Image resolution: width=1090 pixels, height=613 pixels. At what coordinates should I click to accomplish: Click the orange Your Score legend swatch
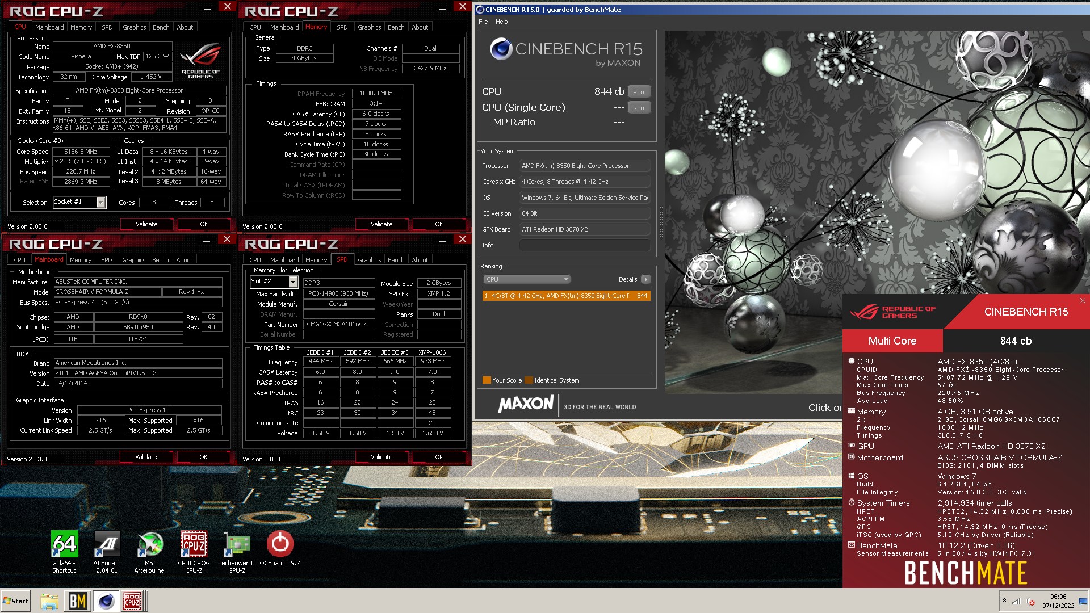coord(487,380)
